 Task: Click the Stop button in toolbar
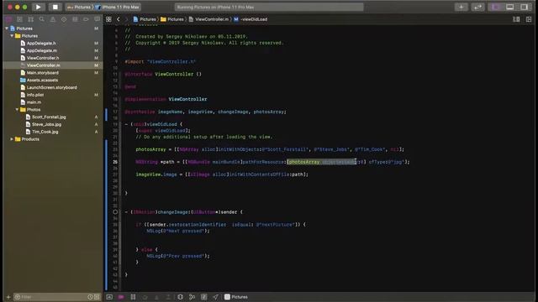click(x=55, y=7)
